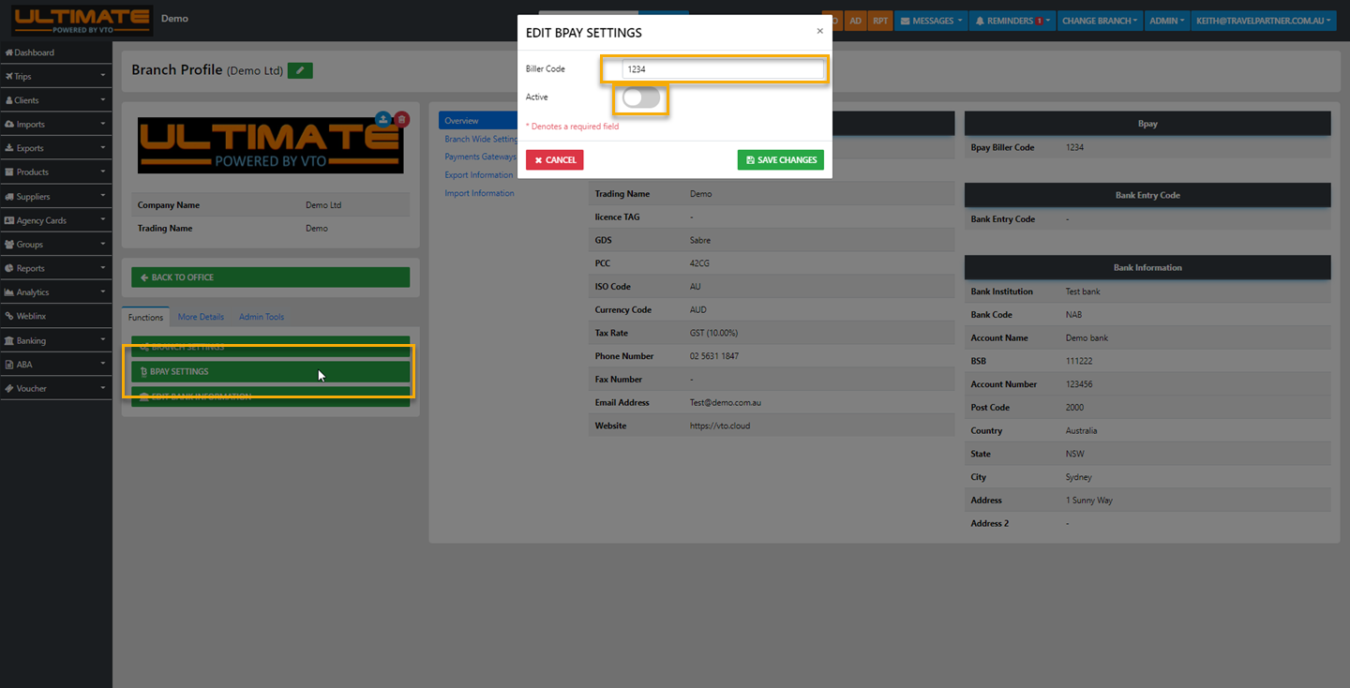1350x688 pixels.
Task: Click the ticket icon beside Voucher
Action: coord(9,388)
